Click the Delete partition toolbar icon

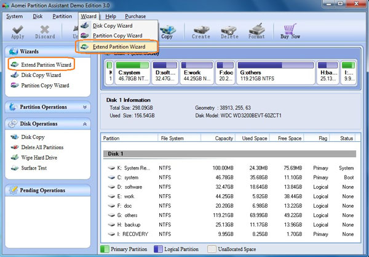click(x=229, y=30)
